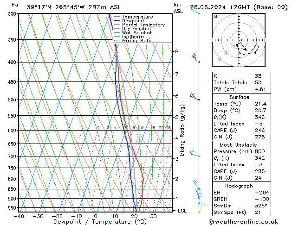Screen dimensions: 292x225
Task: Click the Surface section heading
Action: pyautogui.click(x=239, y=97)
